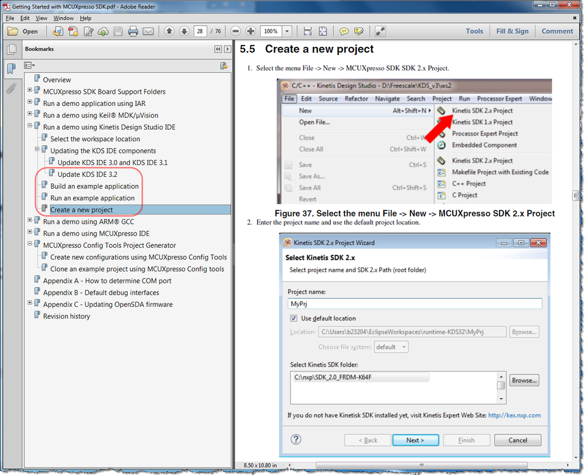Click the convert PDF export icon
Image resolution: width=585 pixels, height=475 pixels.
pos(58,32)
